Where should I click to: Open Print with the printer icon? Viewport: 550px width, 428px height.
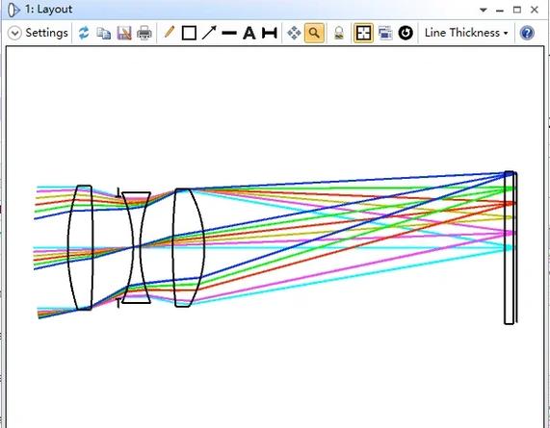click(x=144, y=34)
